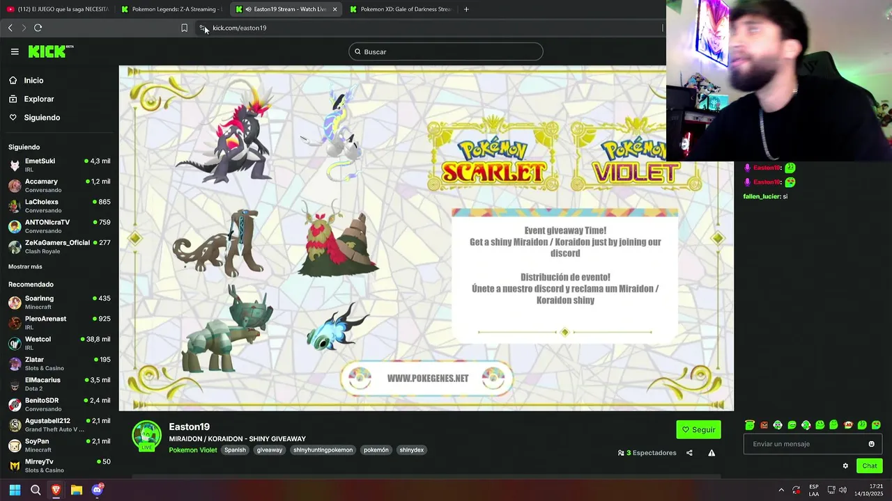Focus the Buscar search field

[446, 51]
